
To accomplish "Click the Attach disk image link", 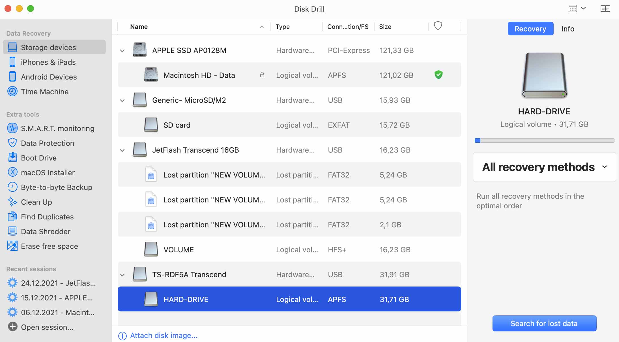I will tap(164, 335).
